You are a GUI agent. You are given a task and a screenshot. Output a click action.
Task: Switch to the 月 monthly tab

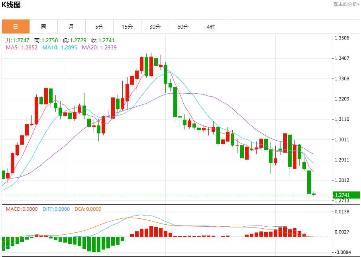71,27
